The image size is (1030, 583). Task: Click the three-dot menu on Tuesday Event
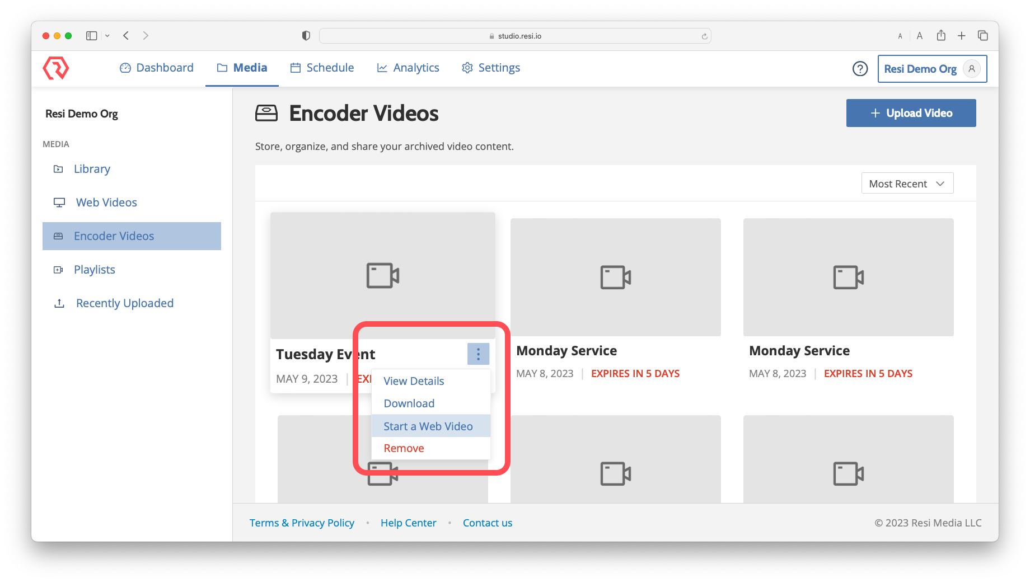coord(478,354)
